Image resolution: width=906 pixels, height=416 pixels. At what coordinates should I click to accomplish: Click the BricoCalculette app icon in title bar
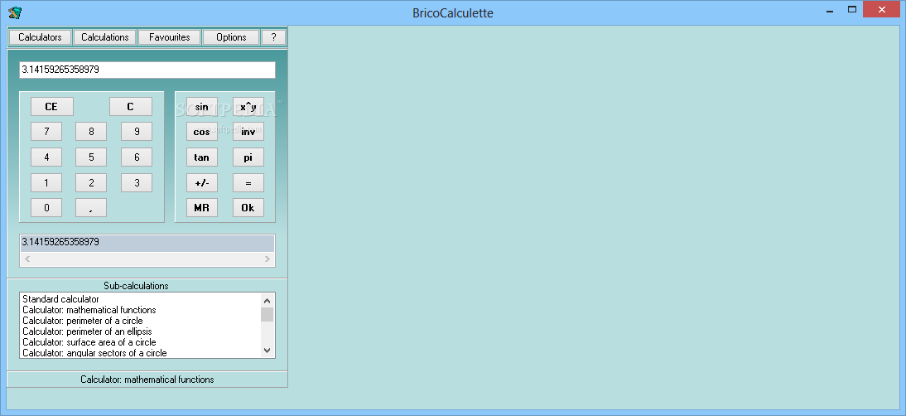click(x=15, y=12)
